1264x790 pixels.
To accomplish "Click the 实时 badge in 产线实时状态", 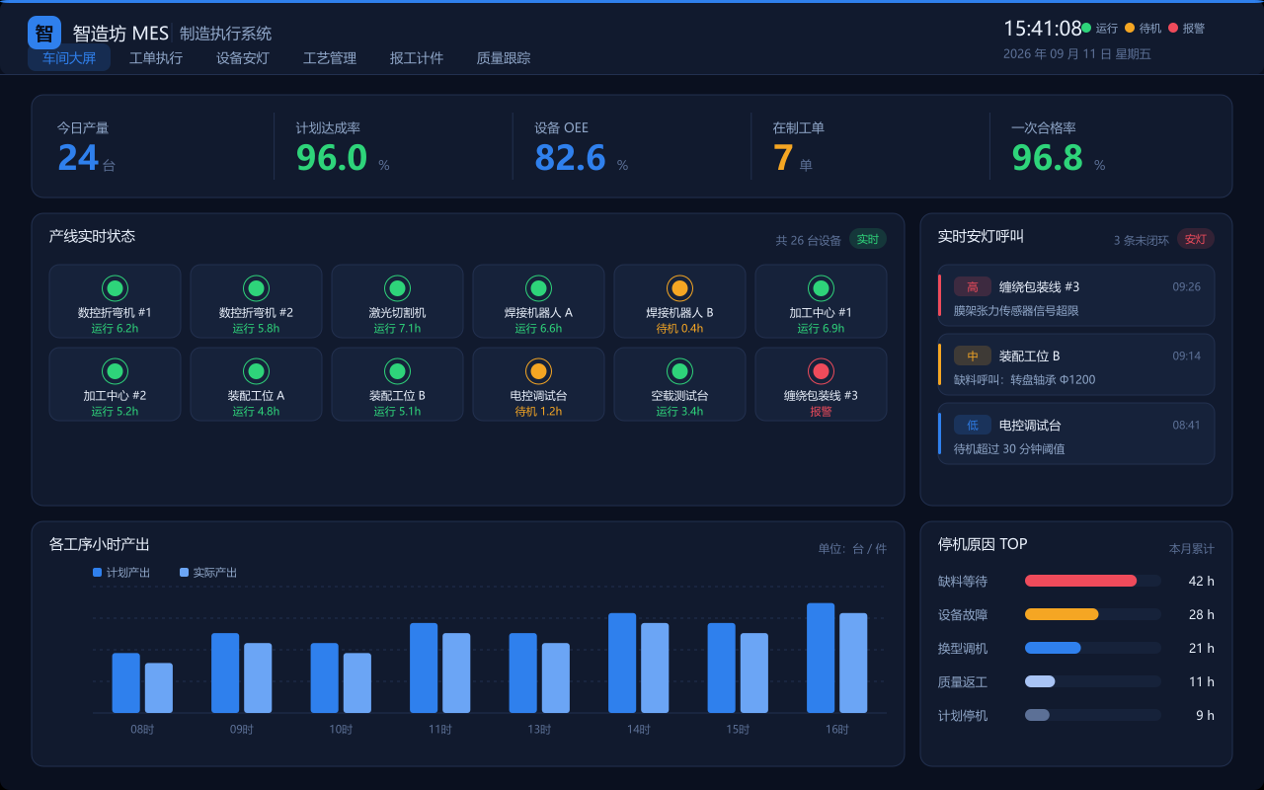I will coord(868,239).
